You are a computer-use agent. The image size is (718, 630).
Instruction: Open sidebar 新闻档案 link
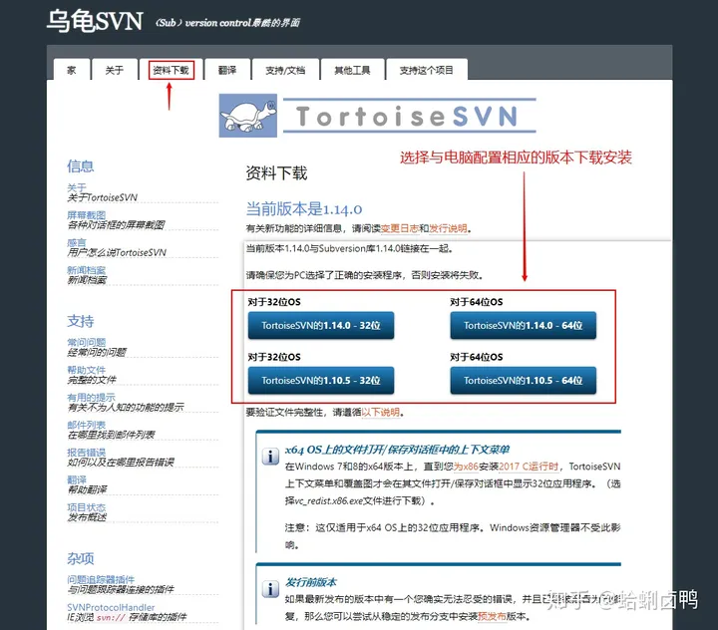pos(86,270)
